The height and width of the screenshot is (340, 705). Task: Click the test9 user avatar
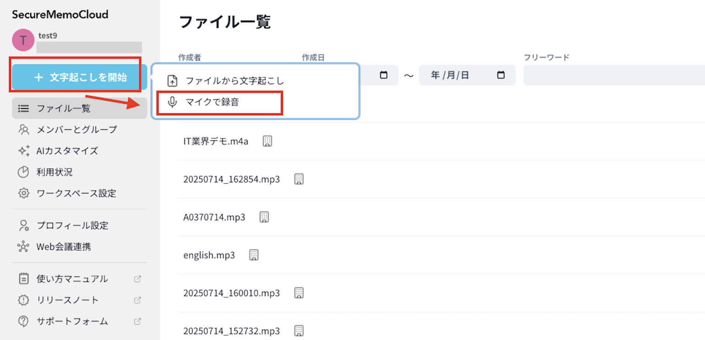tap(23, 40)
